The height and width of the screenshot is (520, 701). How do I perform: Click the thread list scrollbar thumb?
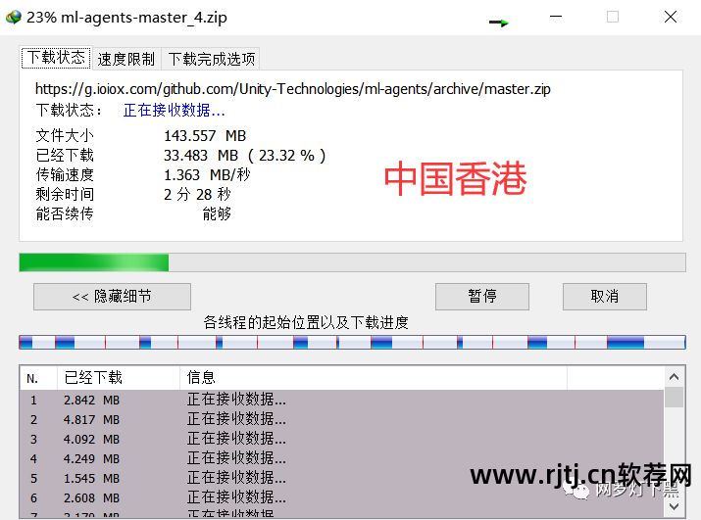click(x=674, y=398)
